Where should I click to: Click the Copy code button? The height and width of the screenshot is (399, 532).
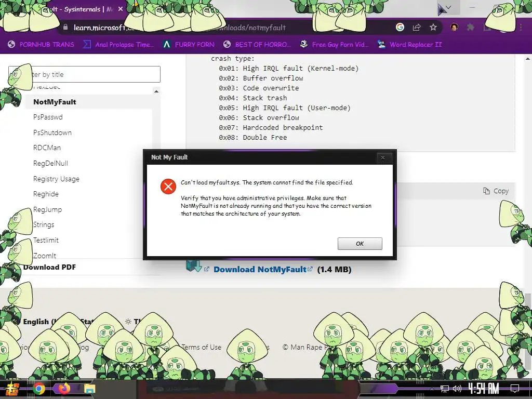tap(496, 191)
